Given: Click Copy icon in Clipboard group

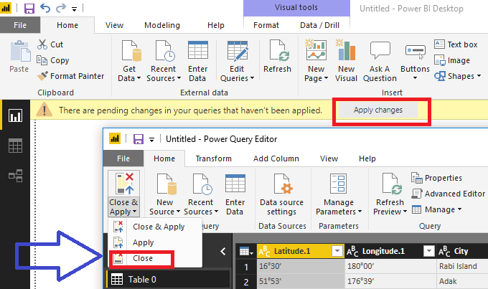Looking at the screenshot, I should [x=42, y=60].
